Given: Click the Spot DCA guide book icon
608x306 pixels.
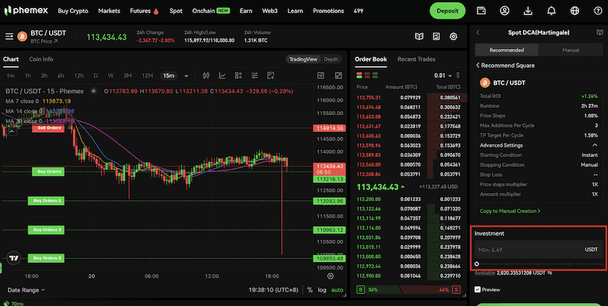Looking at the screenshot, I should pyautogui.click(x=599, y=32).
